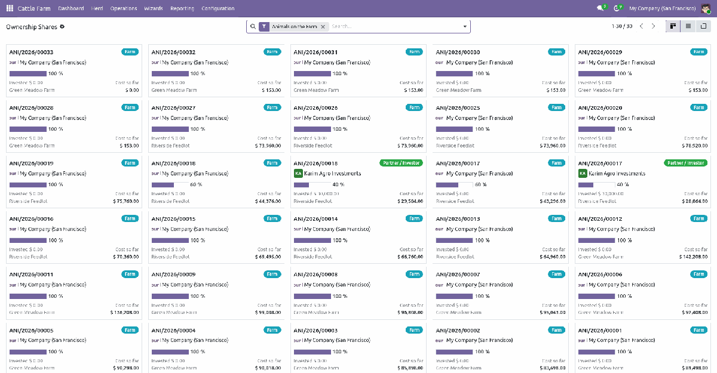Screen dimensions: 717x373
Task: Open the activities clock icon
Action: point(617,8)
